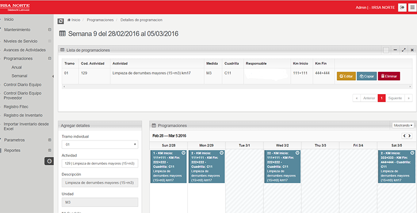This screenshot has height=213, width=417.
Task: Open the Inicio sidebar item
Action: point(9,19)
